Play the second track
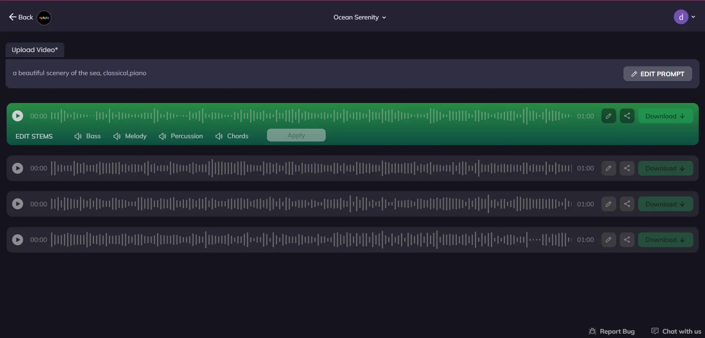 tap(18, 168)
